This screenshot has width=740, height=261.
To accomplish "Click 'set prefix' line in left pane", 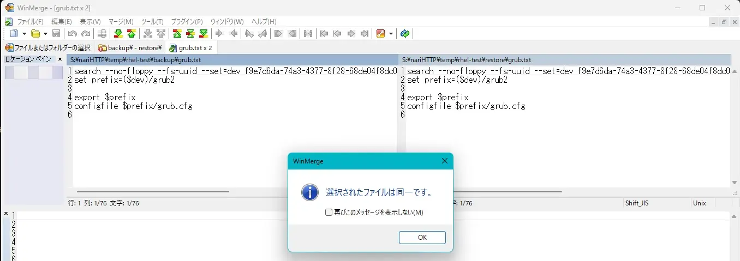I will point(124,80).
